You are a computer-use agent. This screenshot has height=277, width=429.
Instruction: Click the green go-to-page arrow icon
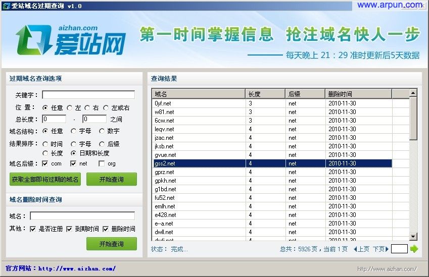coord(414,249)
